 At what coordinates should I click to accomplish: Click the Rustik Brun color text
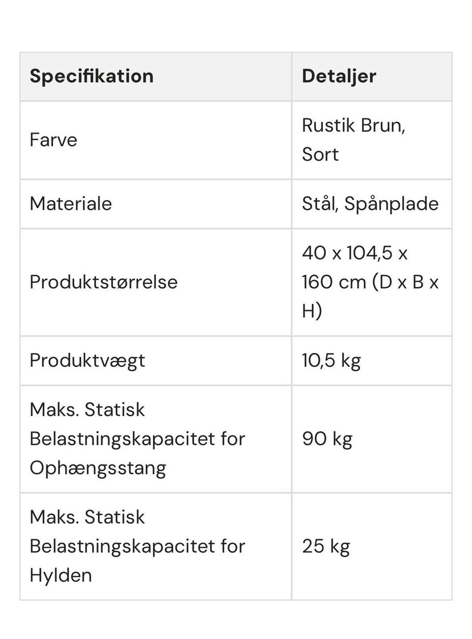(x=353, y=125)
